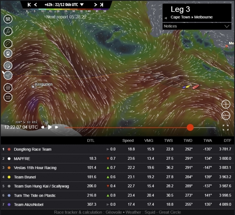Toggle the compass off icon
Viewport: 235px width, 215px height.
[8, 66]
